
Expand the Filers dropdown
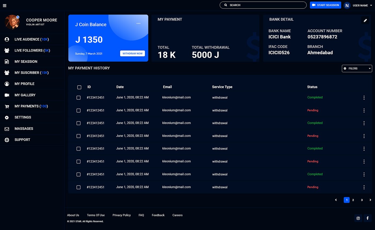point(357,68)
